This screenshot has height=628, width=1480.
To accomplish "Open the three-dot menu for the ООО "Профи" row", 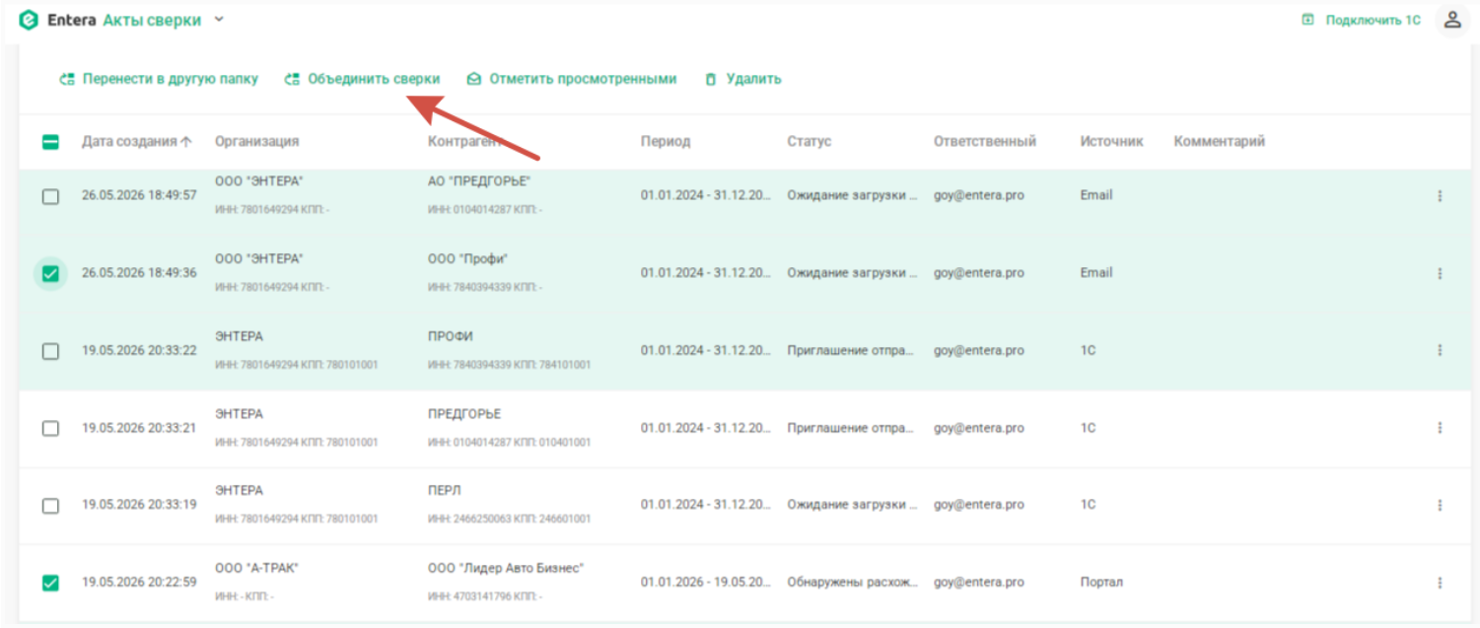I will 1440,273.
